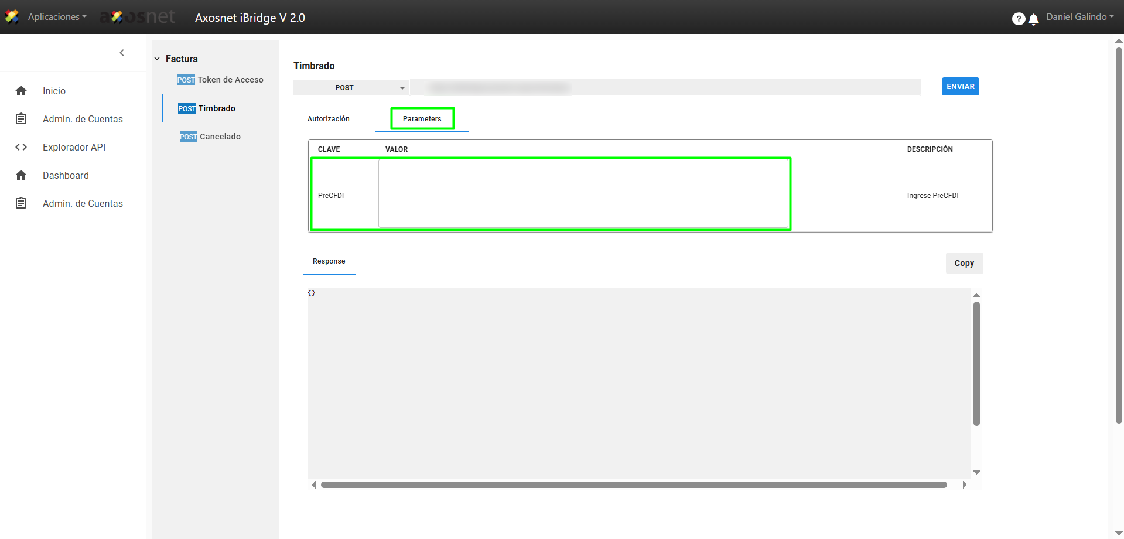
Task: Click the Inicio home icon
Action: pos(21,91)
